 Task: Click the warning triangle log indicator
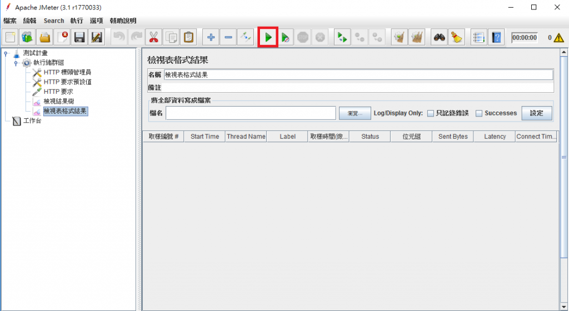pos(559,38)
